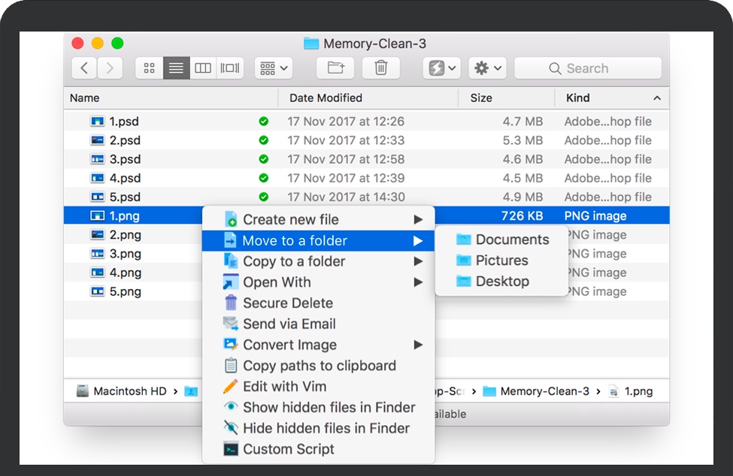
Task: Open the item grouping dropdown in the toolbar
Action: click(x=272, y=68)
